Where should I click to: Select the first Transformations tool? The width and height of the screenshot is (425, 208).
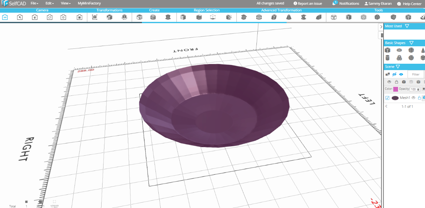point(94,18)
